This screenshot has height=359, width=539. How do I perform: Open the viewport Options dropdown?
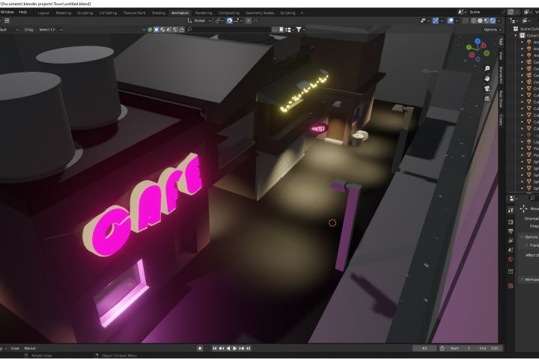coord(492,30)
